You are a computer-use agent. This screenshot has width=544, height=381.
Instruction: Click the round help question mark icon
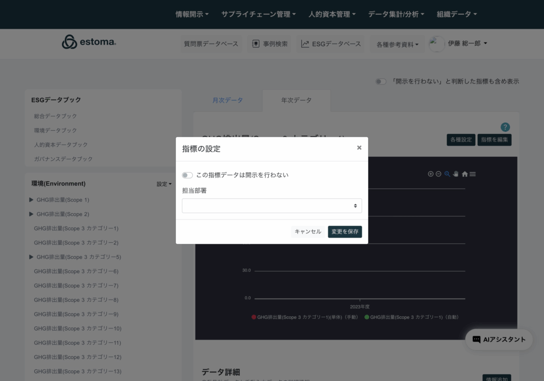505,127
